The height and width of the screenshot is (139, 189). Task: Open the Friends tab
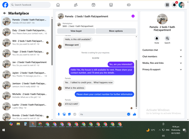(76, 5)
